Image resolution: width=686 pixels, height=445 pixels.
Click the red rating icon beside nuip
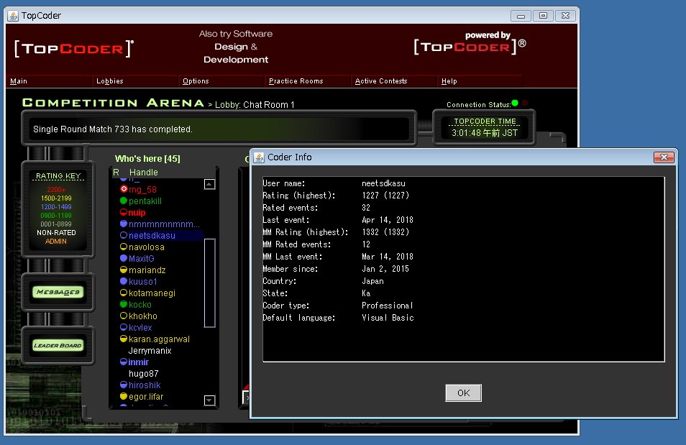pyautogui.click(x=124, y=212)
